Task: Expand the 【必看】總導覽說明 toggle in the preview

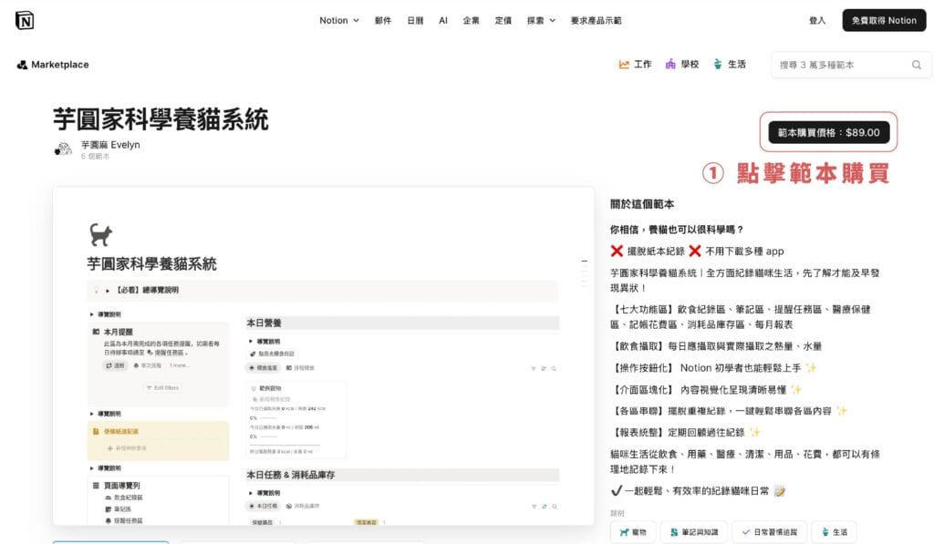Action: pos(108,290)
